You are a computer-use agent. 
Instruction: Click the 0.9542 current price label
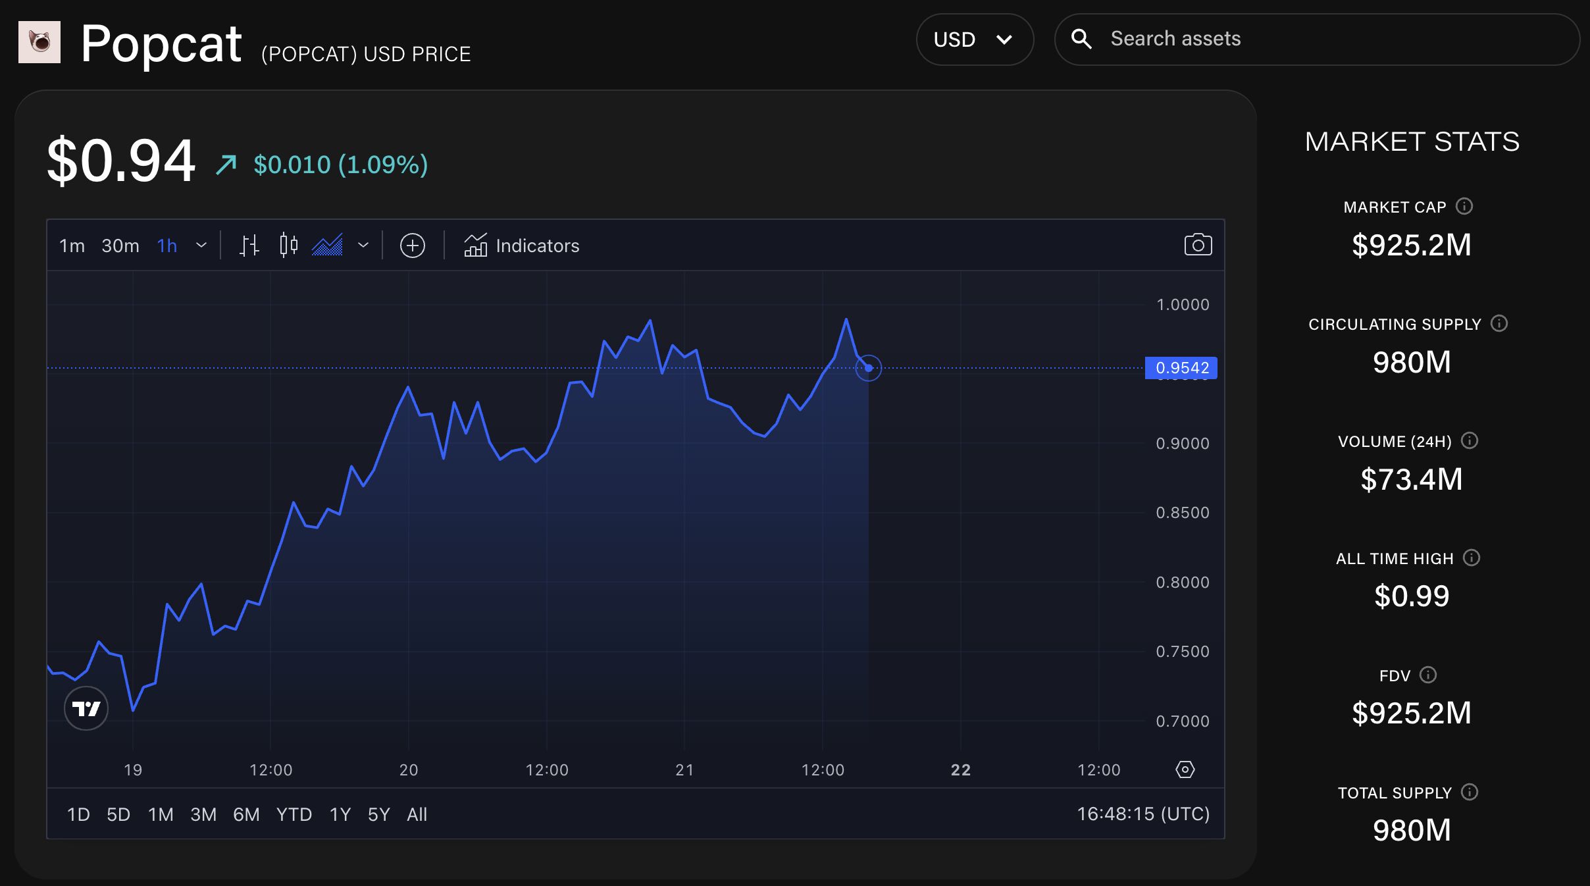click(1181, 368)
